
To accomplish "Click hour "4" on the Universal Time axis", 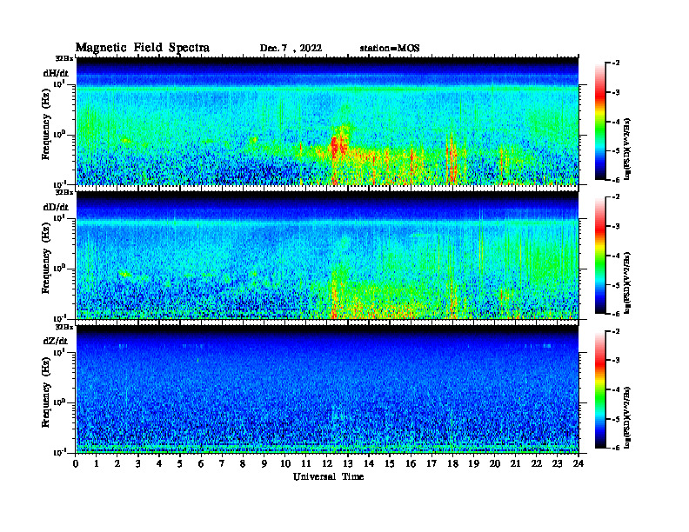I will click(159, 463).
